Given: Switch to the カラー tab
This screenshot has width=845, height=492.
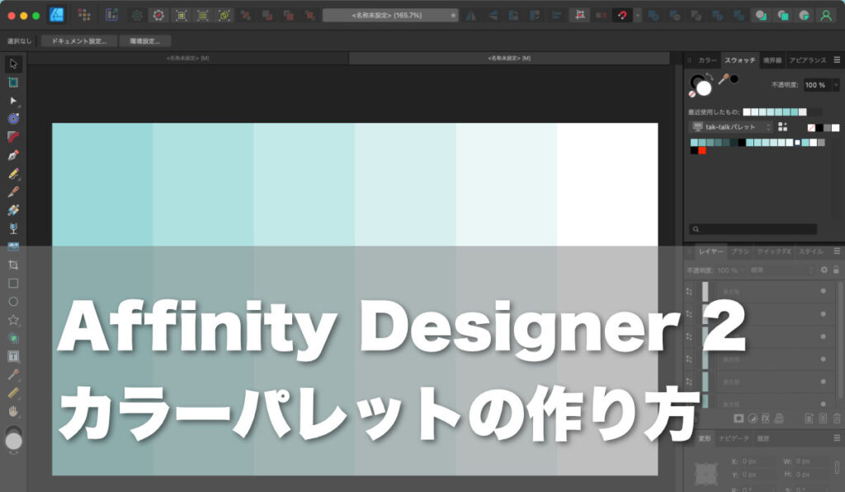Looking at the screenshot, I should pyautogui.click(x=707, y=59).
